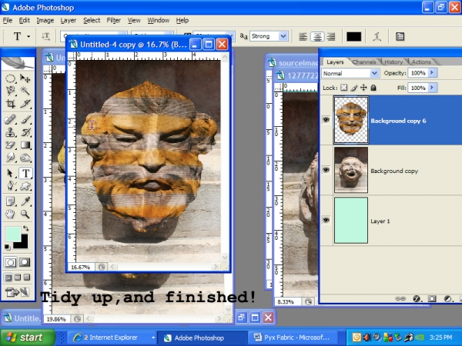Activate the Hand tool
The width and height of the screenshot is (462, 346).
point(10,215)
